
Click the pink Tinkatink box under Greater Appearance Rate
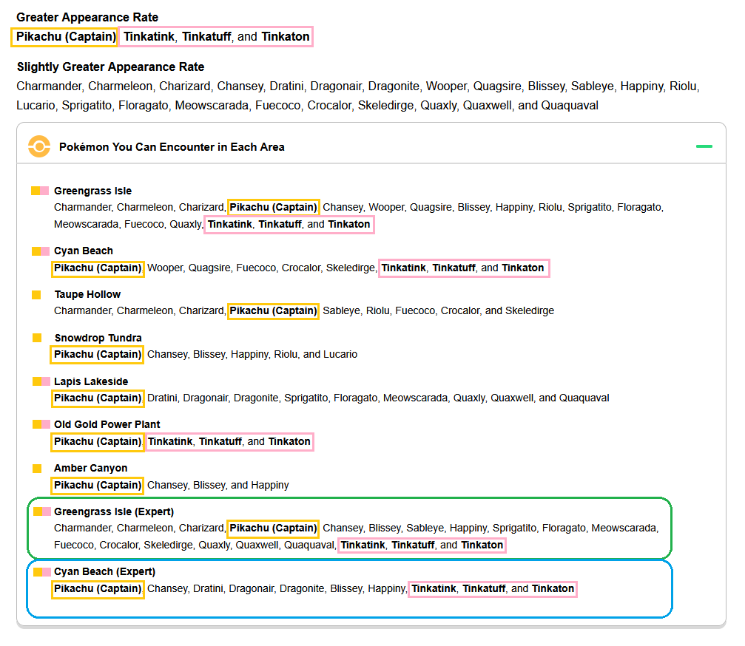pyautogui.click(x=216, y=36)
